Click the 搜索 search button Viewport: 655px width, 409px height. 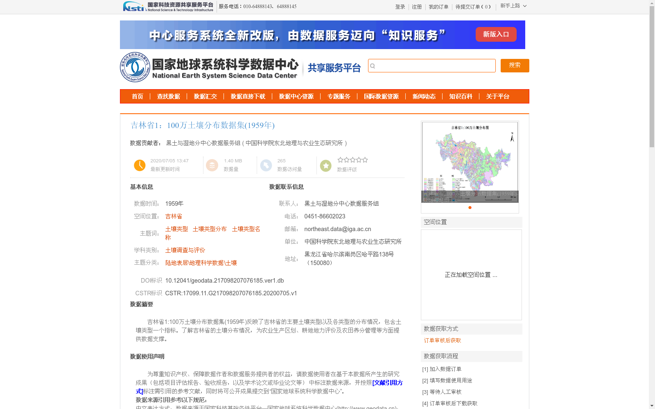point(515,65)
